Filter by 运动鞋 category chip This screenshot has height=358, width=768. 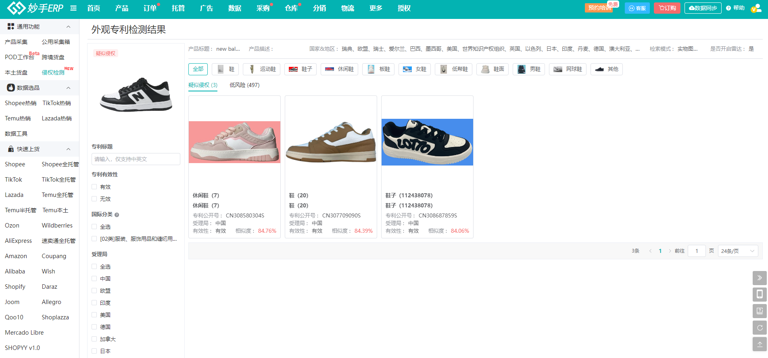(x=261, y=69)
